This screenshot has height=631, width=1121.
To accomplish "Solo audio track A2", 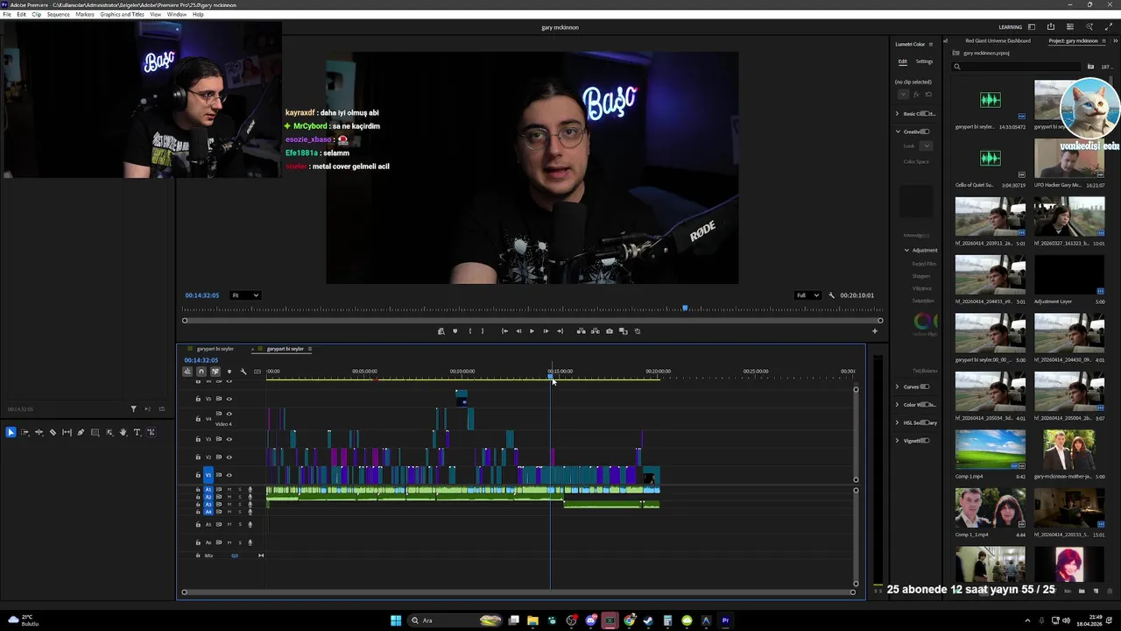I will point(240,497).
